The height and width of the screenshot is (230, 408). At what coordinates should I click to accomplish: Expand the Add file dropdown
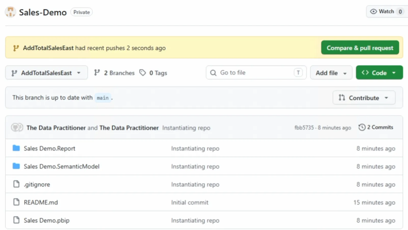tap(331, 73)
